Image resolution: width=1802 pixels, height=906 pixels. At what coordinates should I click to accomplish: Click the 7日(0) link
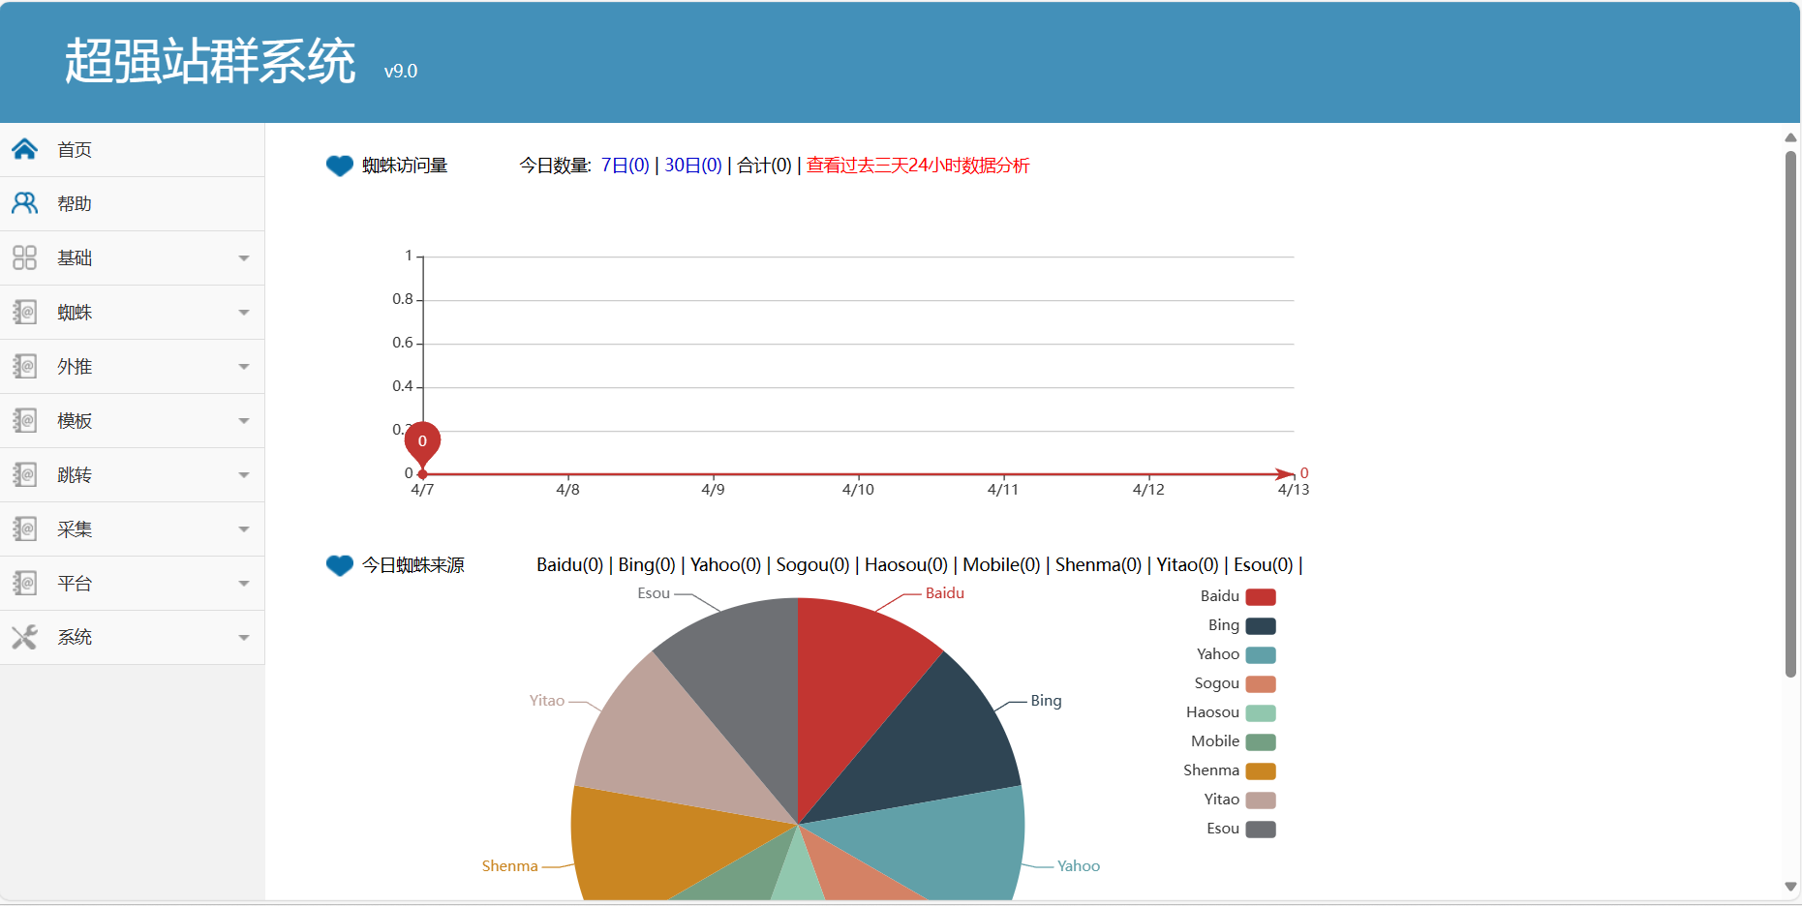click(626, 166)
